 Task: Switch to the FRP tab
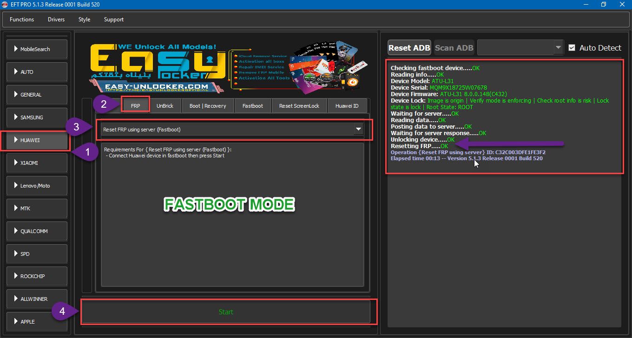[x=136, y=105]
